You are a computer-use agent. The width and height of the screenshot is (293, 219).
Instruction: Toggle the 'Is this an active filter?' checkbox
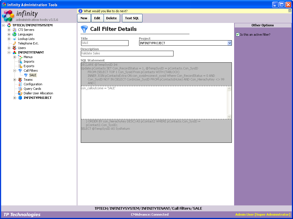point(238,34)
